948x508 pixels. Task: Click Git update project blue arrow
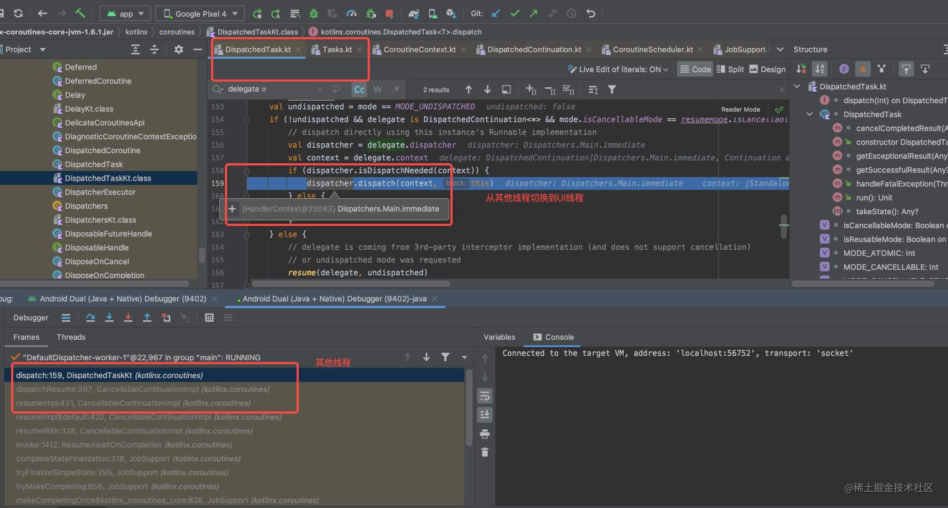click(x=496, y=13)
